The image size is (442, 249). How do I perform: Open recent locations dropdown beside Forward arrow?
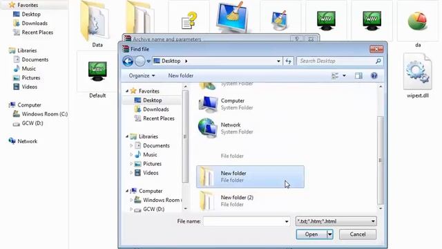pos(148,62)
